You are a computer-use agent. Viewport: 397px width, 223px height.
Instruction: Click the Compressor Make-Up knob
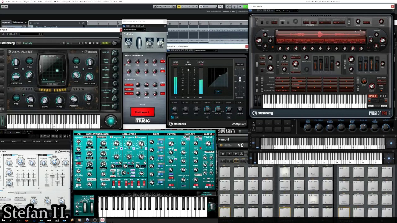click(x=229, y=109)
